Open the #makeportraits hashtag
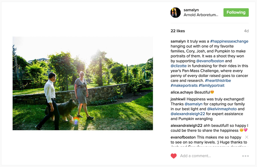The image size is (257, 167). tap(184, 86)
